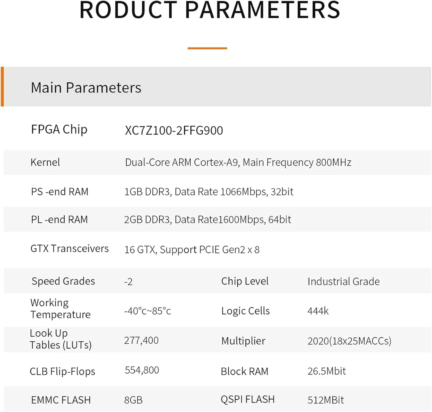Image resolution: width=432 pixels, height=412 pixels.
Task: Click the 1GB DDR3 data rate value
Action: click(x=209, y=192)
